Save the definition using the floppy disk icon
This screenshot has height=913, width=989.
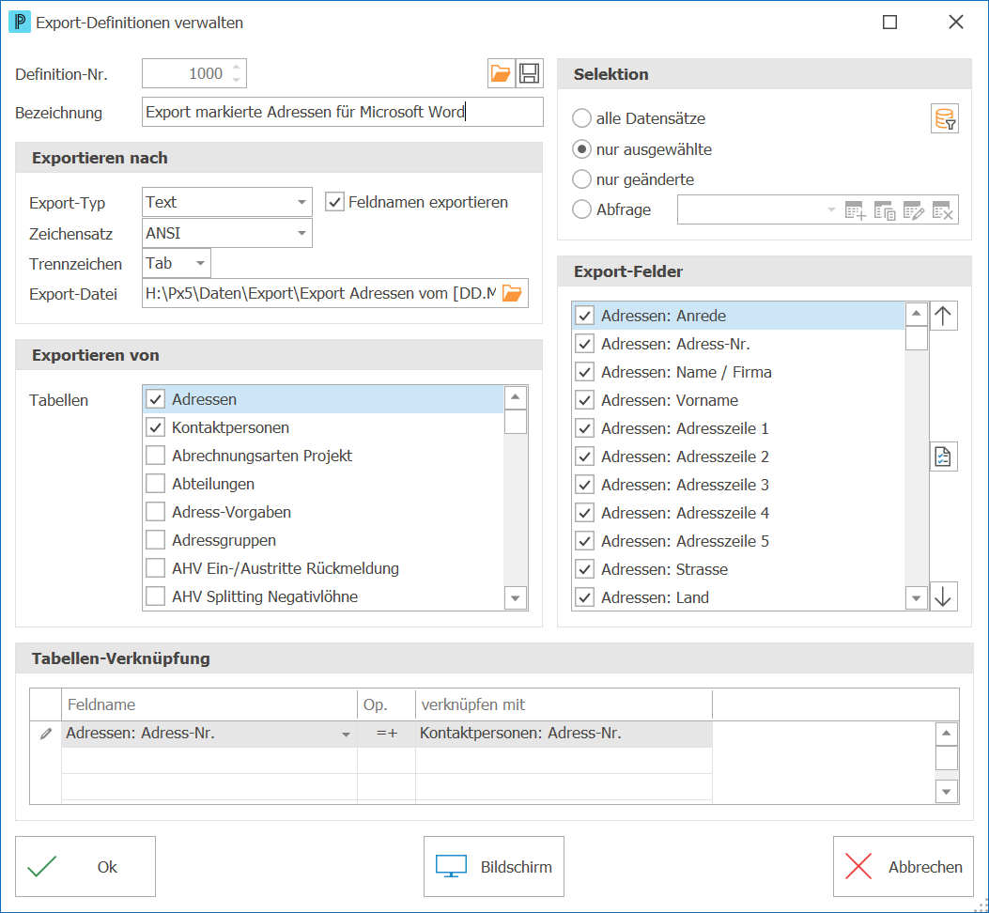529,74
